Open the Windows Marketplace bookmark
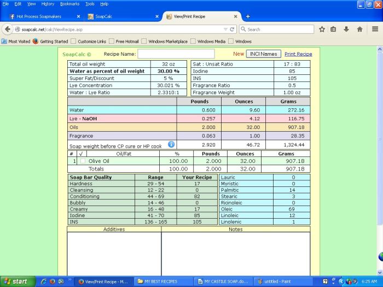 click(x=164, y=41)
